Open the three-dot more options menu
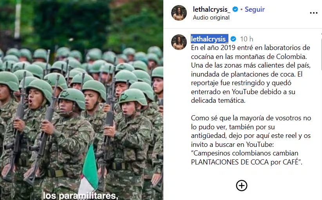 tap(314, 13)
